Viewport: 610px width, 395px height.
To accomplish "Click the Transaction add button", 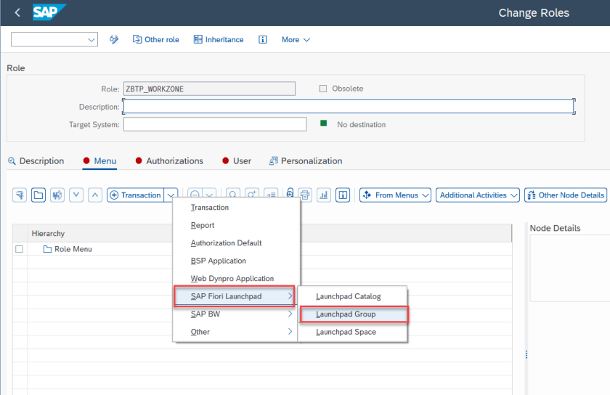I will pos(136,195).
